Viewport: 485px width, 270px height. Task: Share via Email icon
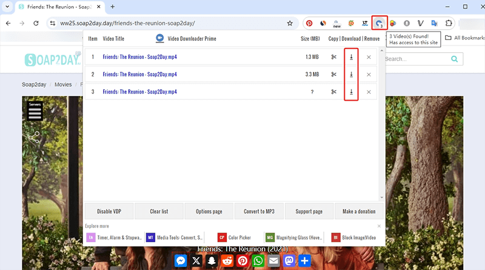(x=273, y=261)
